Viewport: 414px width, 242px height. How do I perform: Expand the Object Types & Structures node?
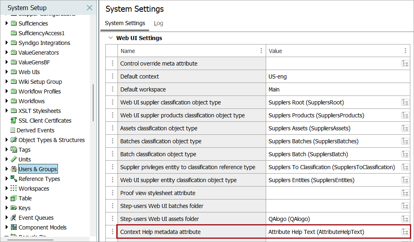[x=6, y=140]
